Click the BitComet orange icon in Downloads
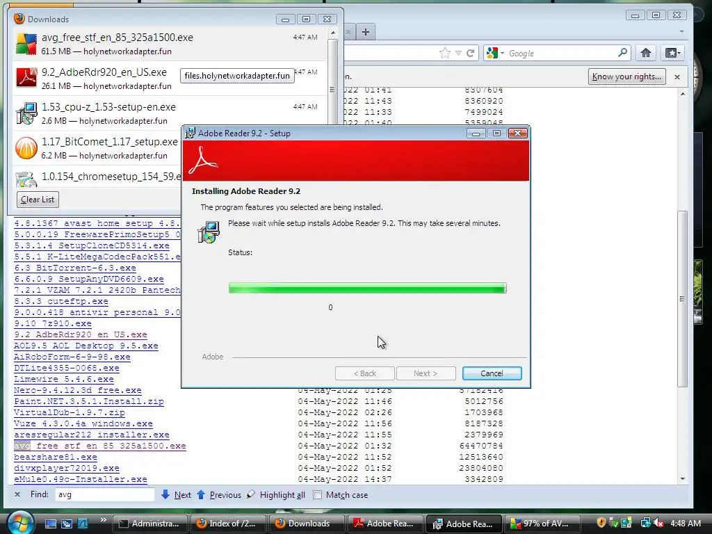Screen dimensions: 712x534 coord(26,148)
